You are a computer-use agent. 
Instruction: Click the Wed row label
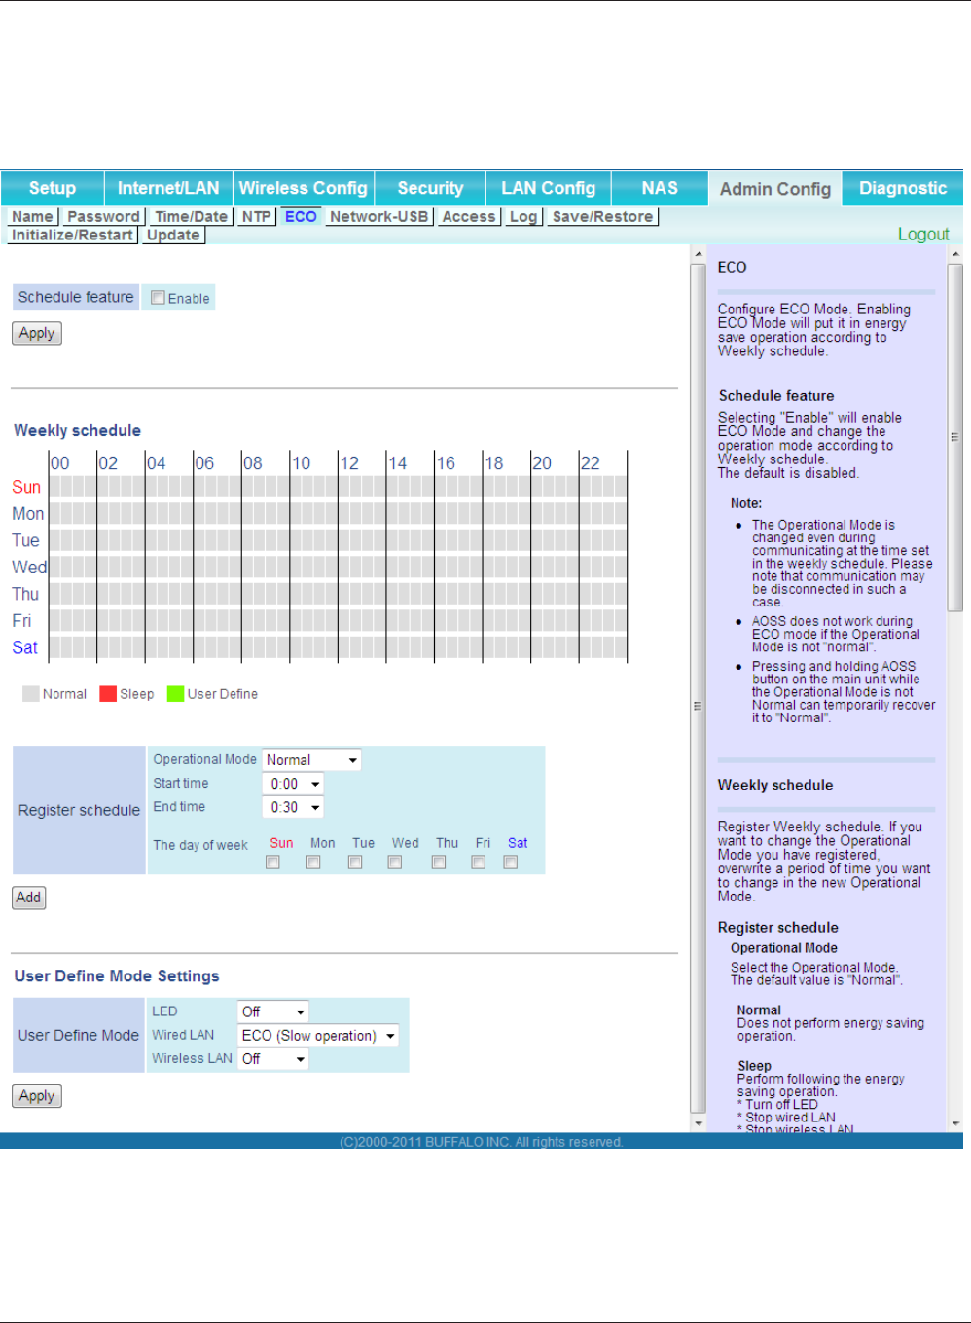tap(29, 568)
